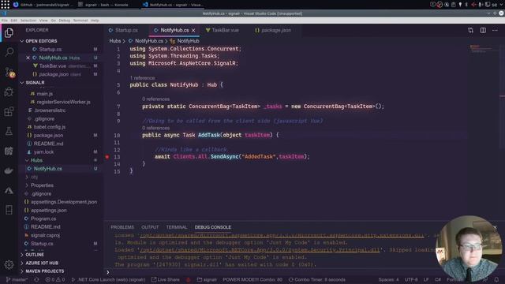
Task: Open the Output panel tab
Action: pyautogui.click(x=150, y=227)
